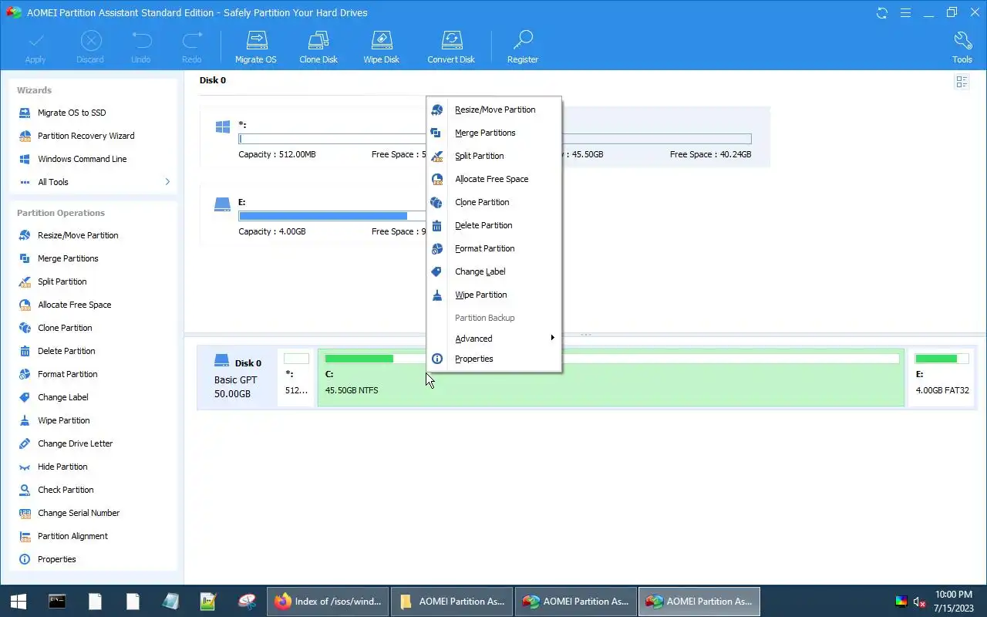This screenshot has width=987, height=617.
Task: Click the refresh icon in title bar
Action: (x=882, y=12)
